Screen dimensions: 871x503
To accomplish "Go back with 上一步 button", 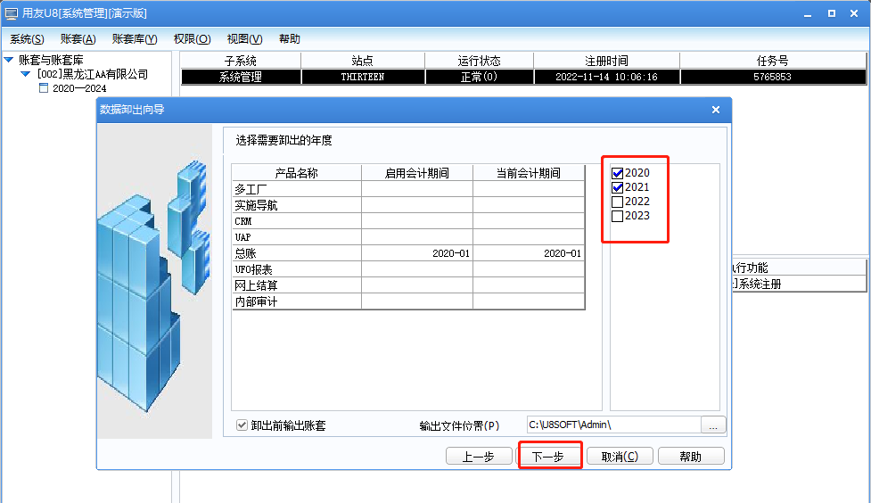I will click(479, 457).
